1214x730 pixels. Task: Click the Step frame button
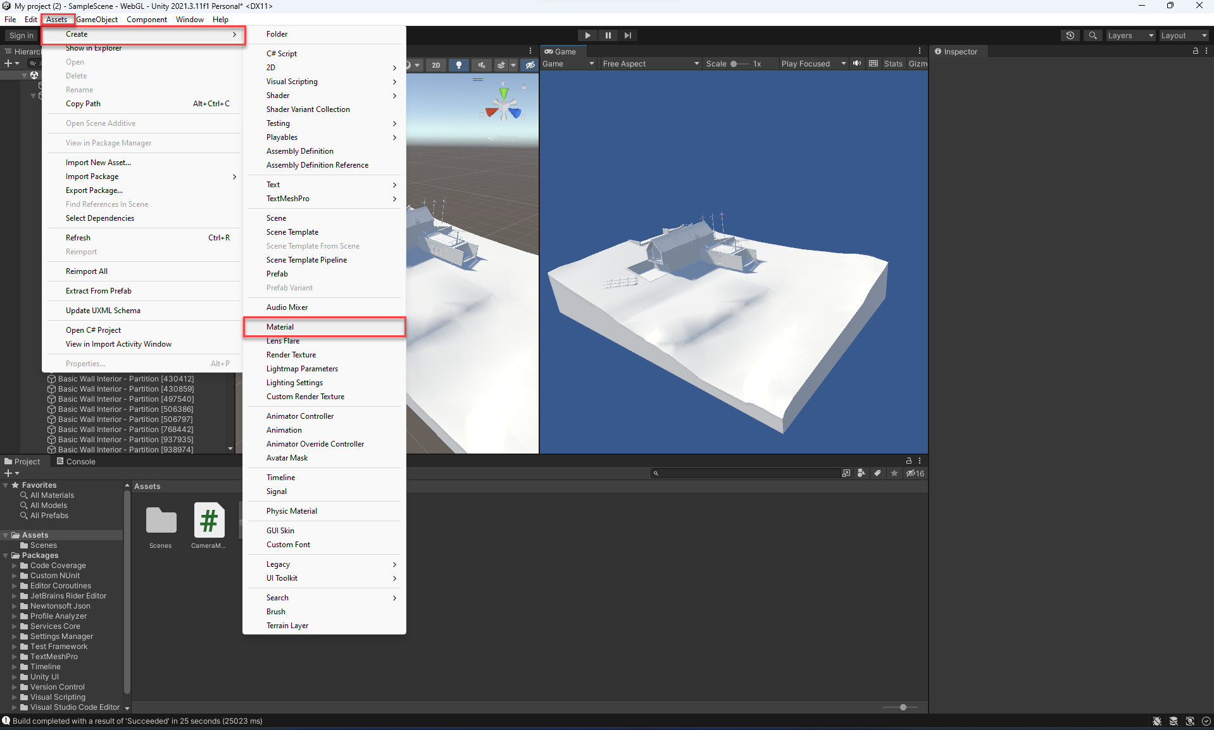click(x=627, y=35)
